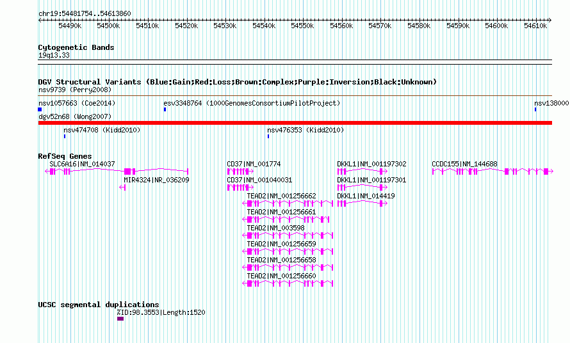Click the TEAD2|NM_001256659 transcript label

click(281, 244)
